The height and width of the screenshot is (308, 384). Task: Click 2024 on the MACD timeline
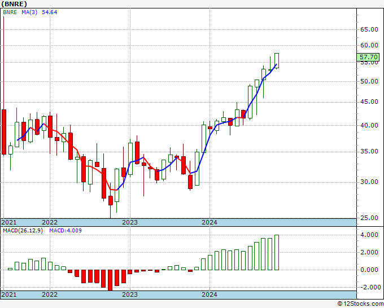tap(210, 294)
